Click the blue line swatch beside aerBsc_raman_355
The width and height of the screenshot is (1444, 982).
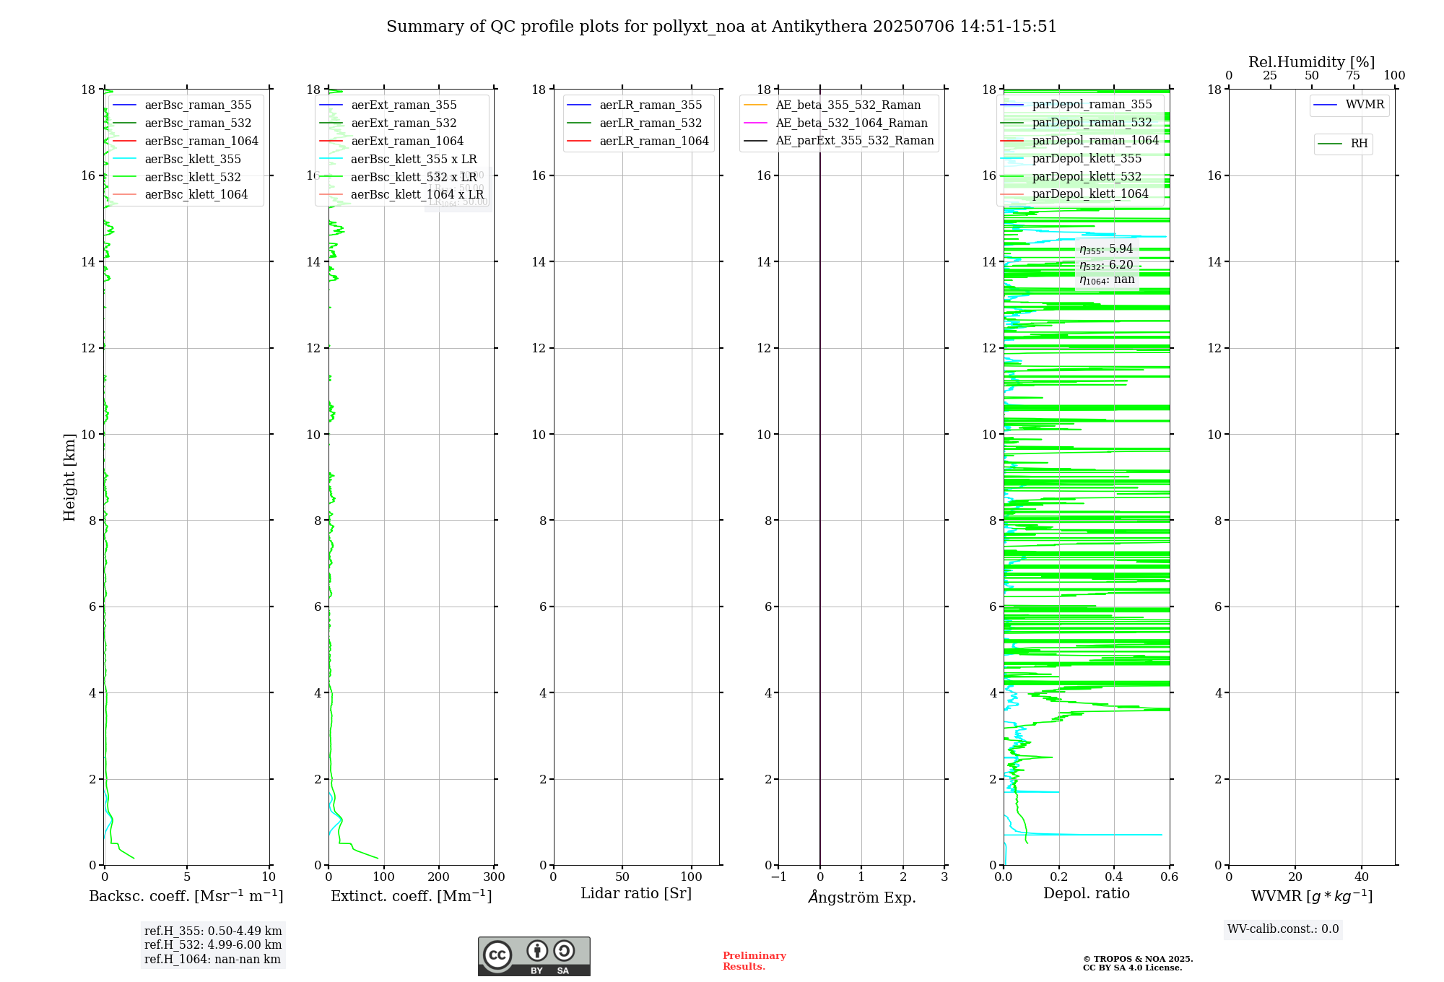(x=124, y=105)
